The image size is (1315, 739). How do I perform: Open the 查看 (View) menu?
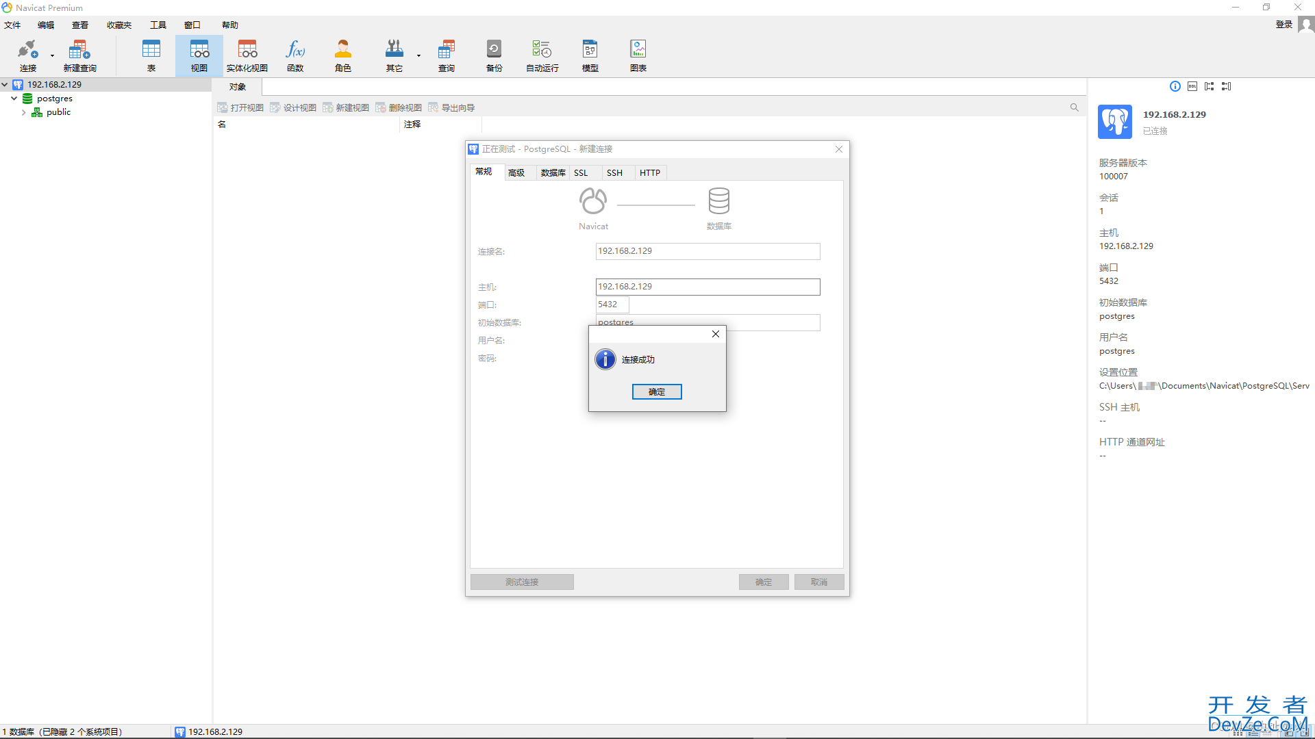click(80, 25)
